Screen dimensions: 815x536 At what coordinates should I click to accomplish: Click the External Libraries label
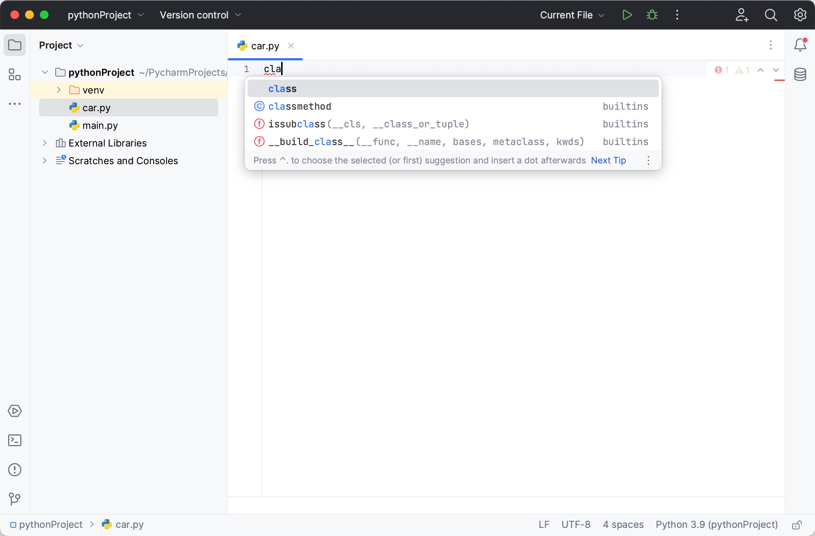(108, 143)
